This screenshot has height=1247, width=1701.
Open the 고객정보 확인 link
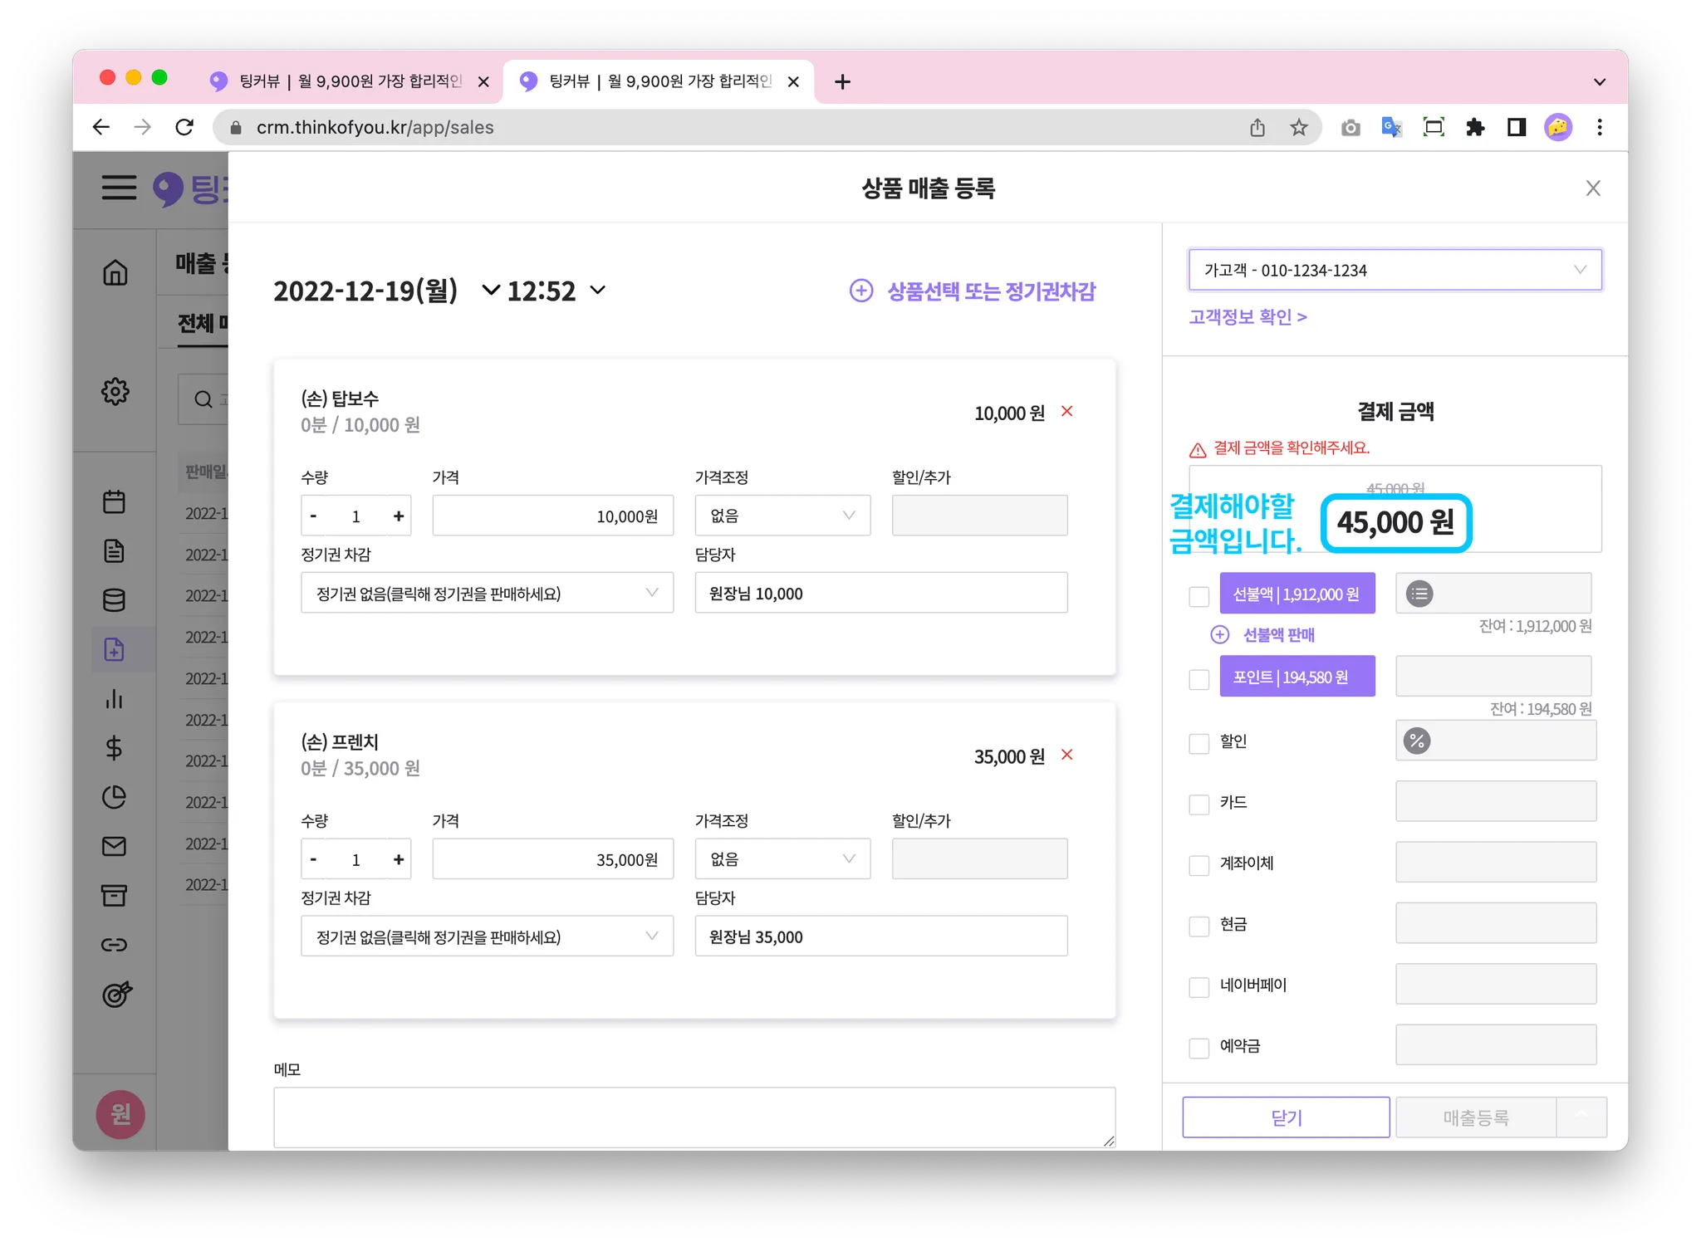(1248, 317)
